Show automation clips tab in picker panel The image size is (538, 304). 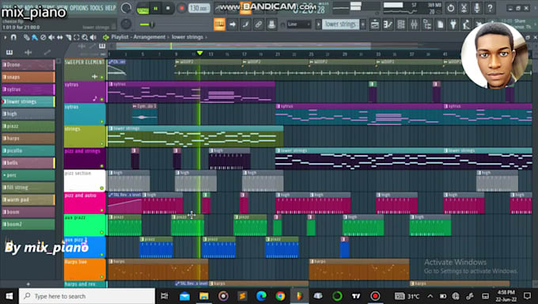click(x=47, y=52)
